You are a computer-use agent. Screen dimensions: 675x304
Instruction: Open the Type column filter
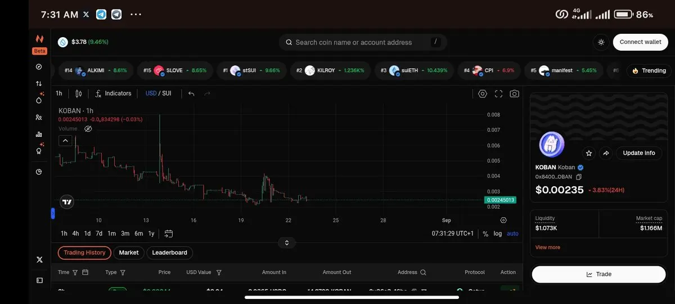pos(123,272)
